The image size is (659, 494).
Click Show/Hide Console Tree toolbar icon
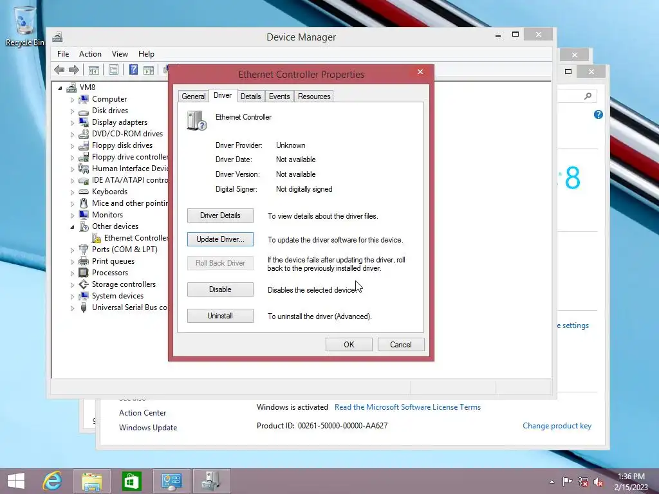pyautogui.click(x=94, y=69)
